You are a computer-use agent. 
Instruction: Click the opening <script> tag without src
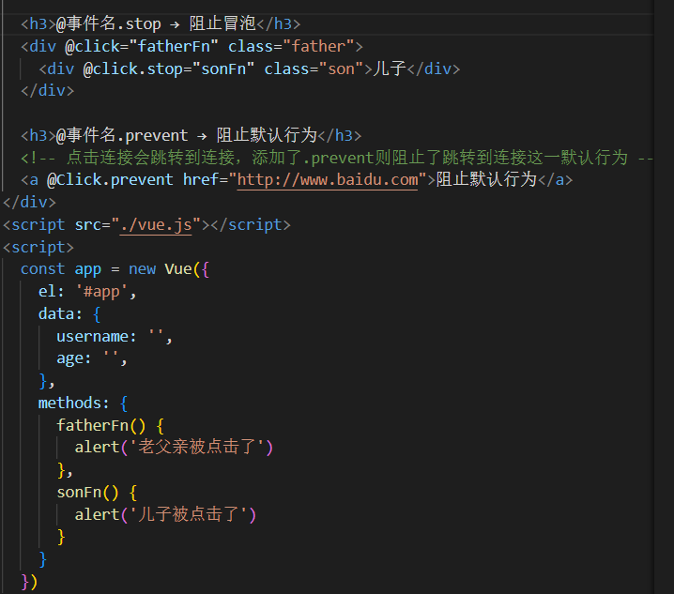(x=38, y=248)
